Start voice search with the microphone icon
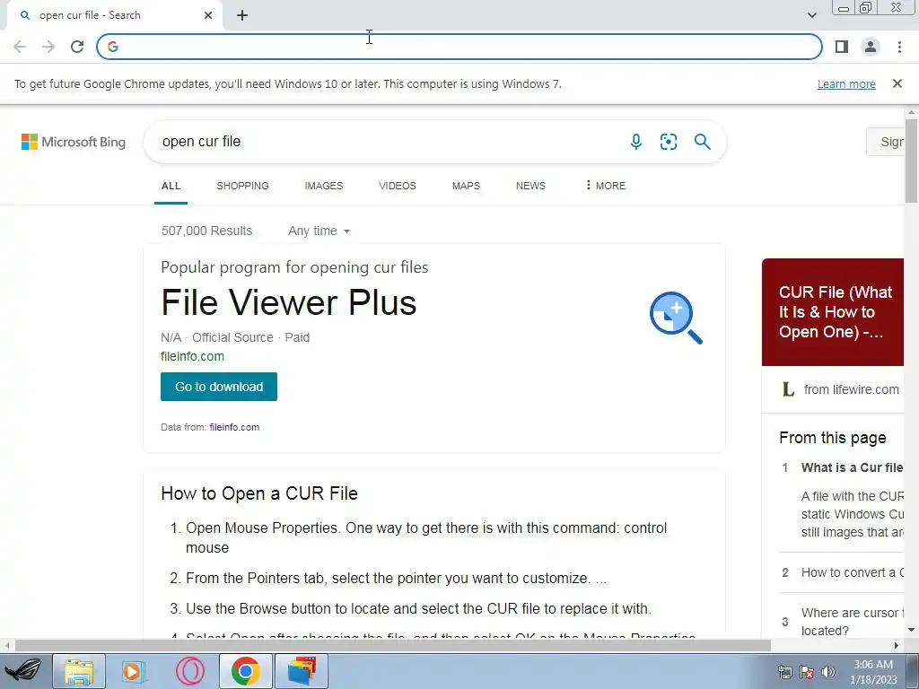The image size is (919, 689). coord(636,142)
